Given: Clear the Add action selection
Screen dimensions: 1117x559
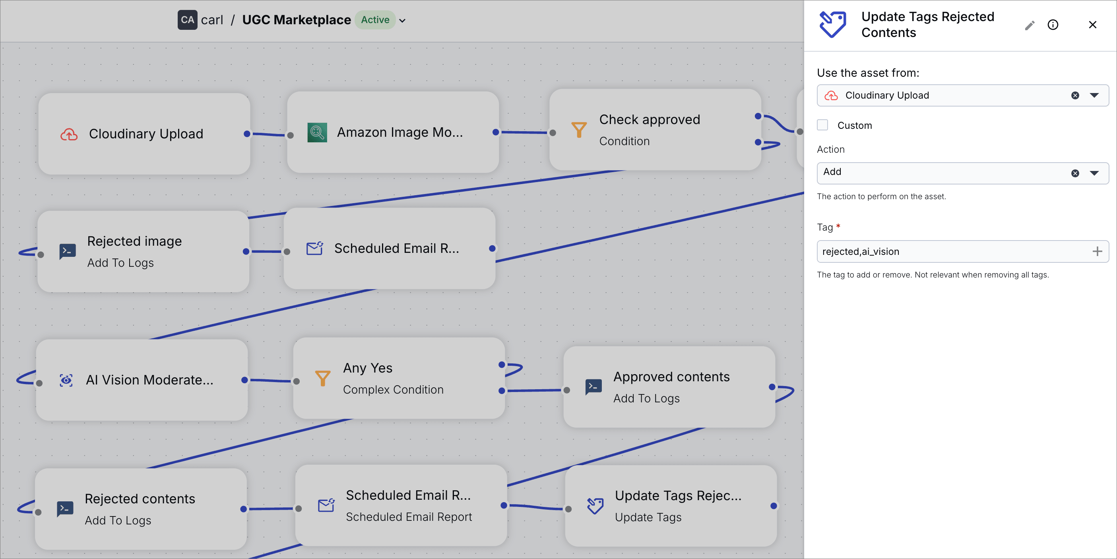Looking at the screenshot, I should tap(1075, 173).
